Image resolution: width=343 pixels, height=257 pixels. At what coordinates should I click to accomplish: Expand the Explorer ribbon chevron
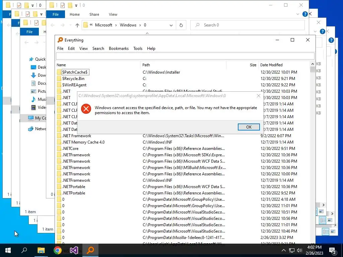point(298,14)
